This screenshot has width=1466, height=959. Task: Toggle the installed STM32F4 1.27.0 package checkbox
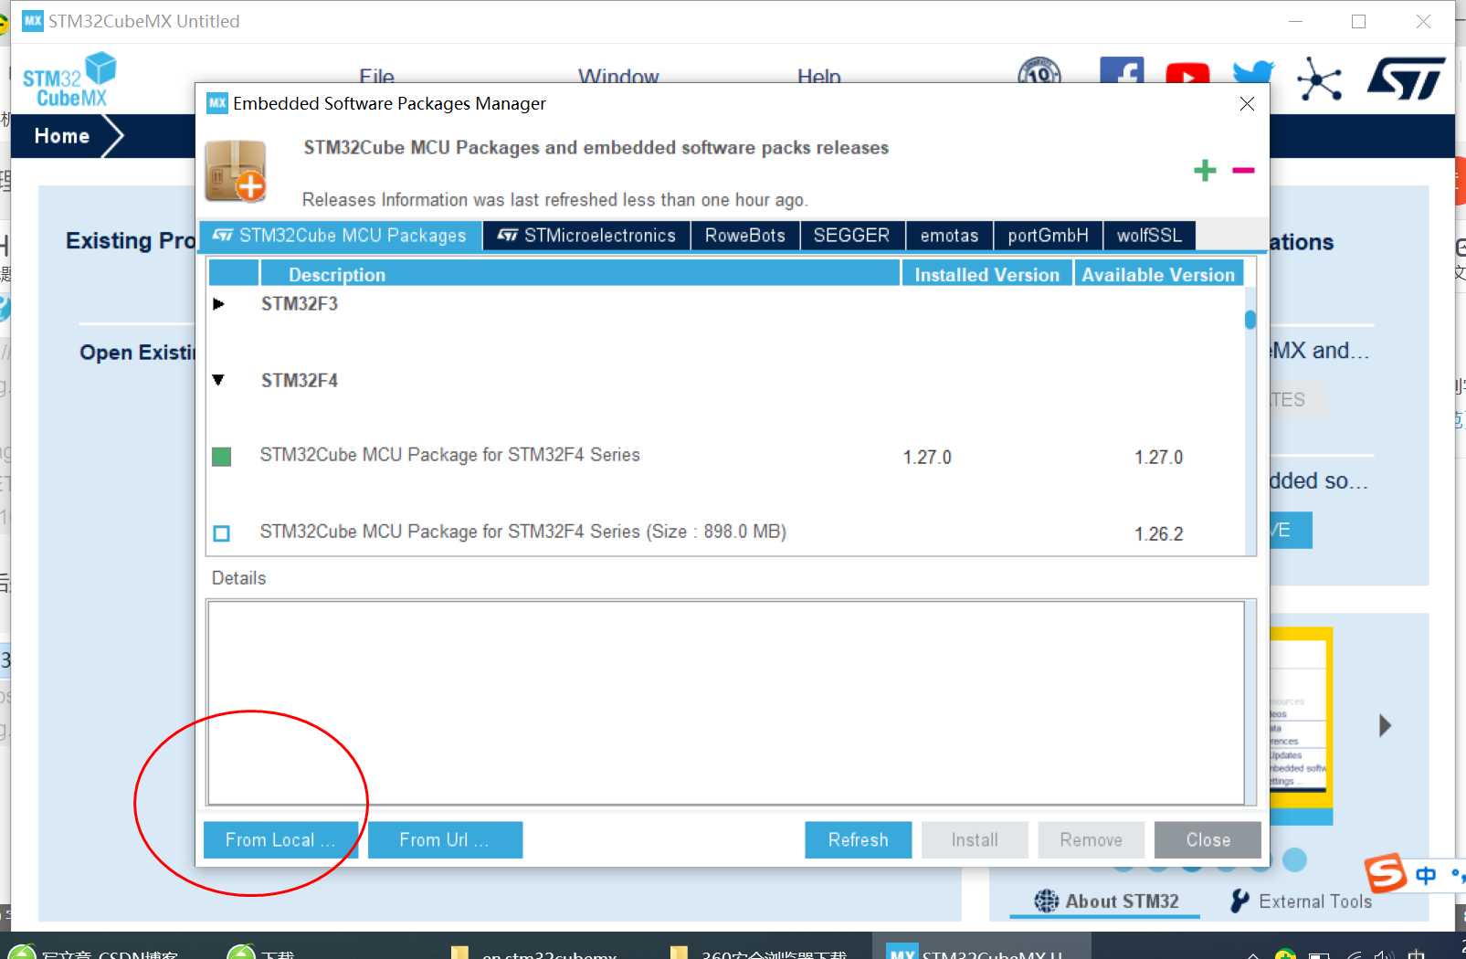pyautogui.click(x=221, y=457)
